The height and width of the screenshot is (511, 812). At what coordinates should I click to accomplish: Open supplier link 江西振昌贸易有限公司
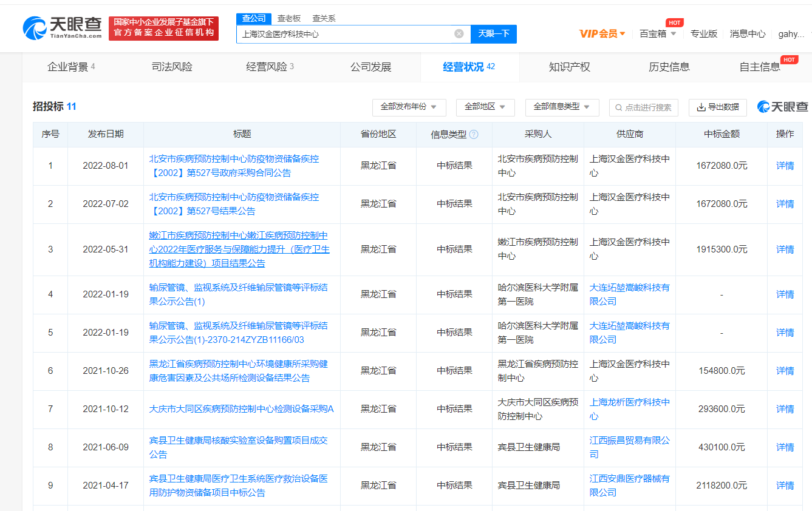629,447
